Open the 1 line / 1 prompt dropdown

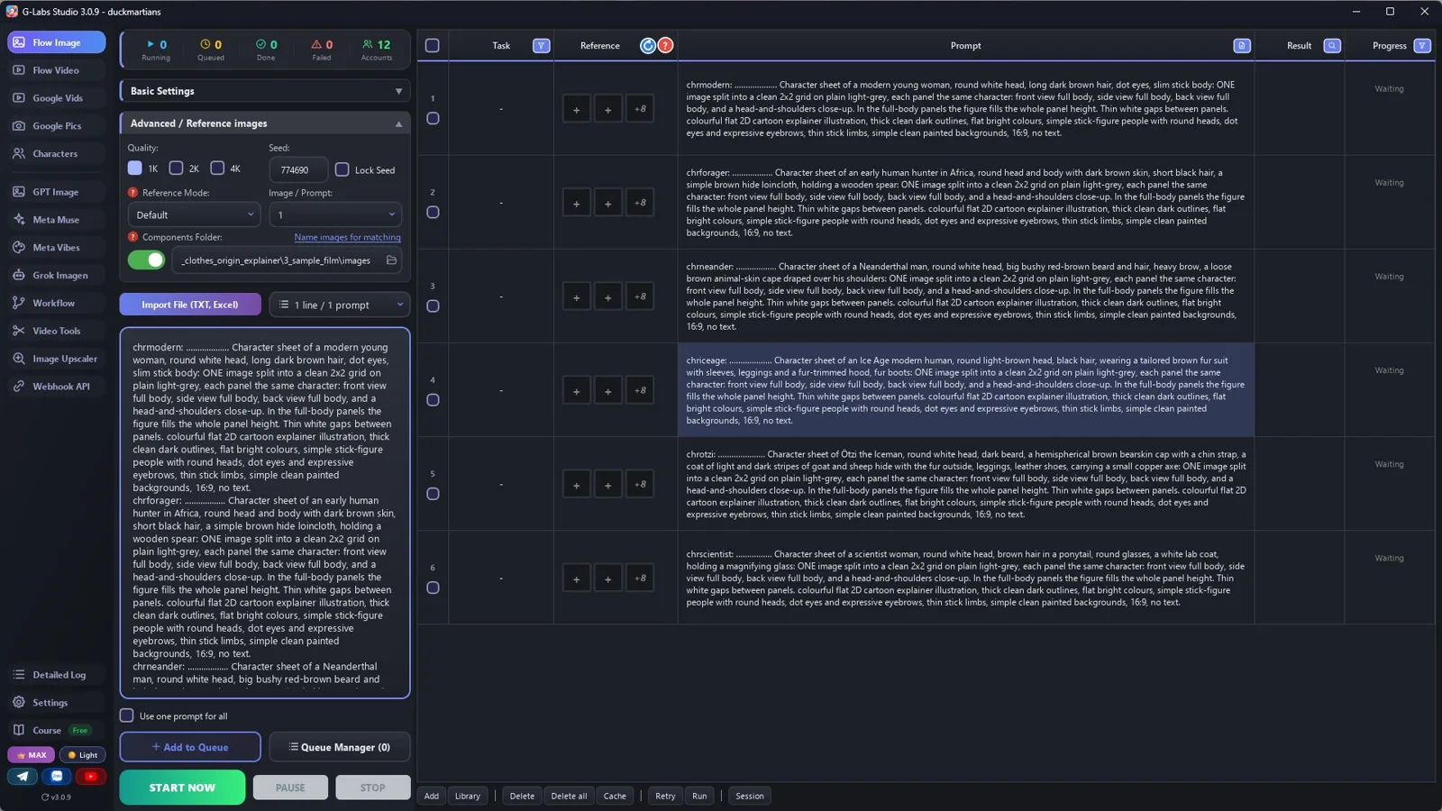[340, 305]
